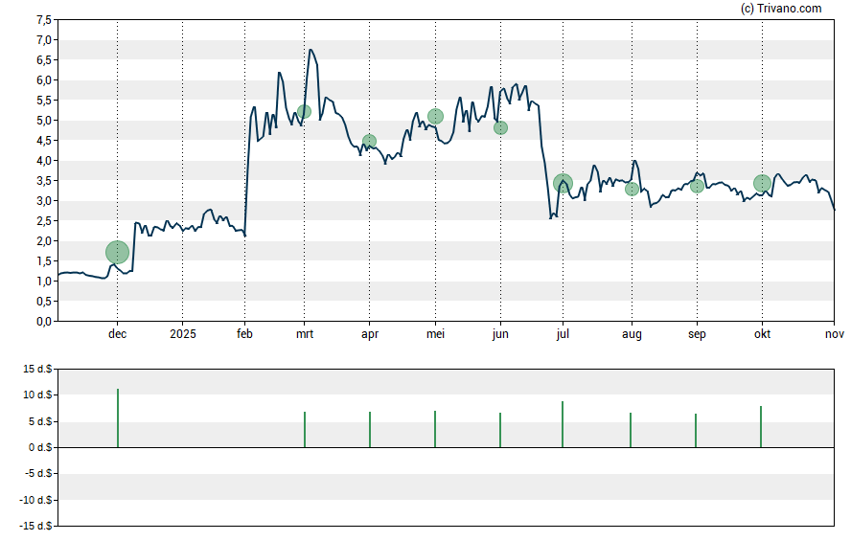Click the '0,0' y-axis value
The height and width of the screenshot is (541, 851).
44,322
